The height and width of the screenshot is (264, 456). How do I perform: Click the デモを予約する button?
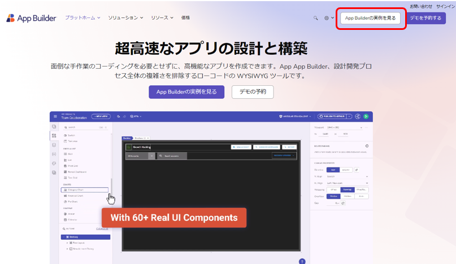point(425,18)
